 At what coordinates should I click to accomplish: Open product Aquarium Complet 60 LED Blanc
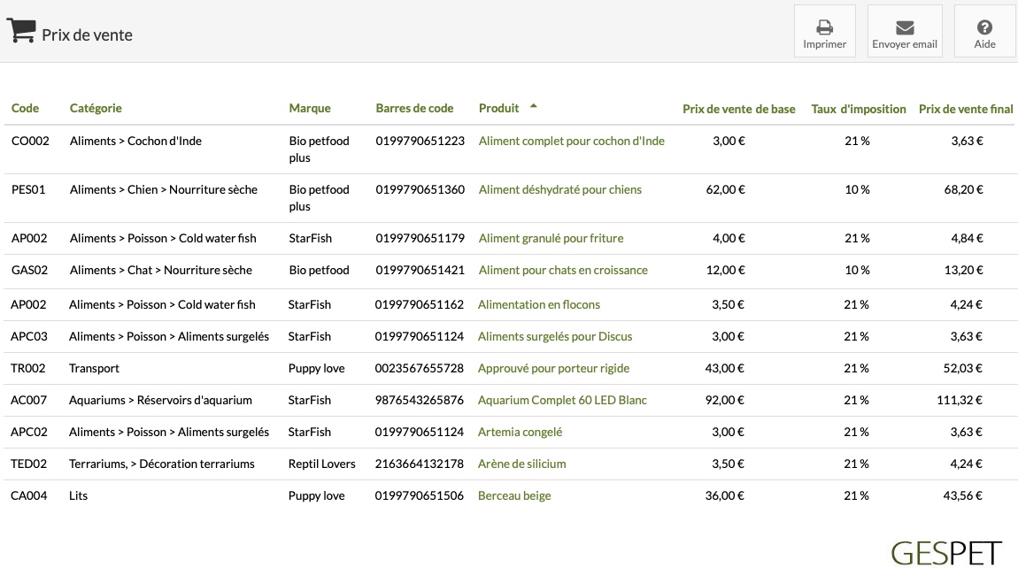tap(562, 400)
